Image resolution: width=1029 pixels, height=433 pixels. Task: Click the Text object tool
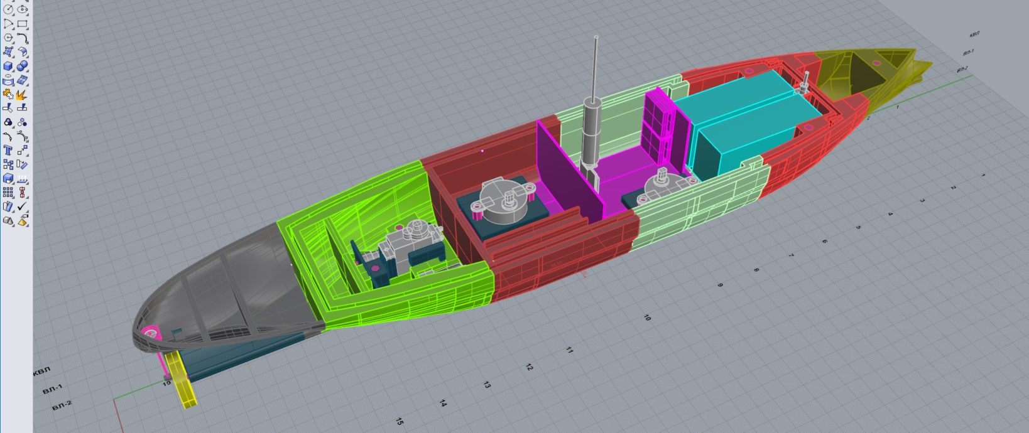pos(8,151)
